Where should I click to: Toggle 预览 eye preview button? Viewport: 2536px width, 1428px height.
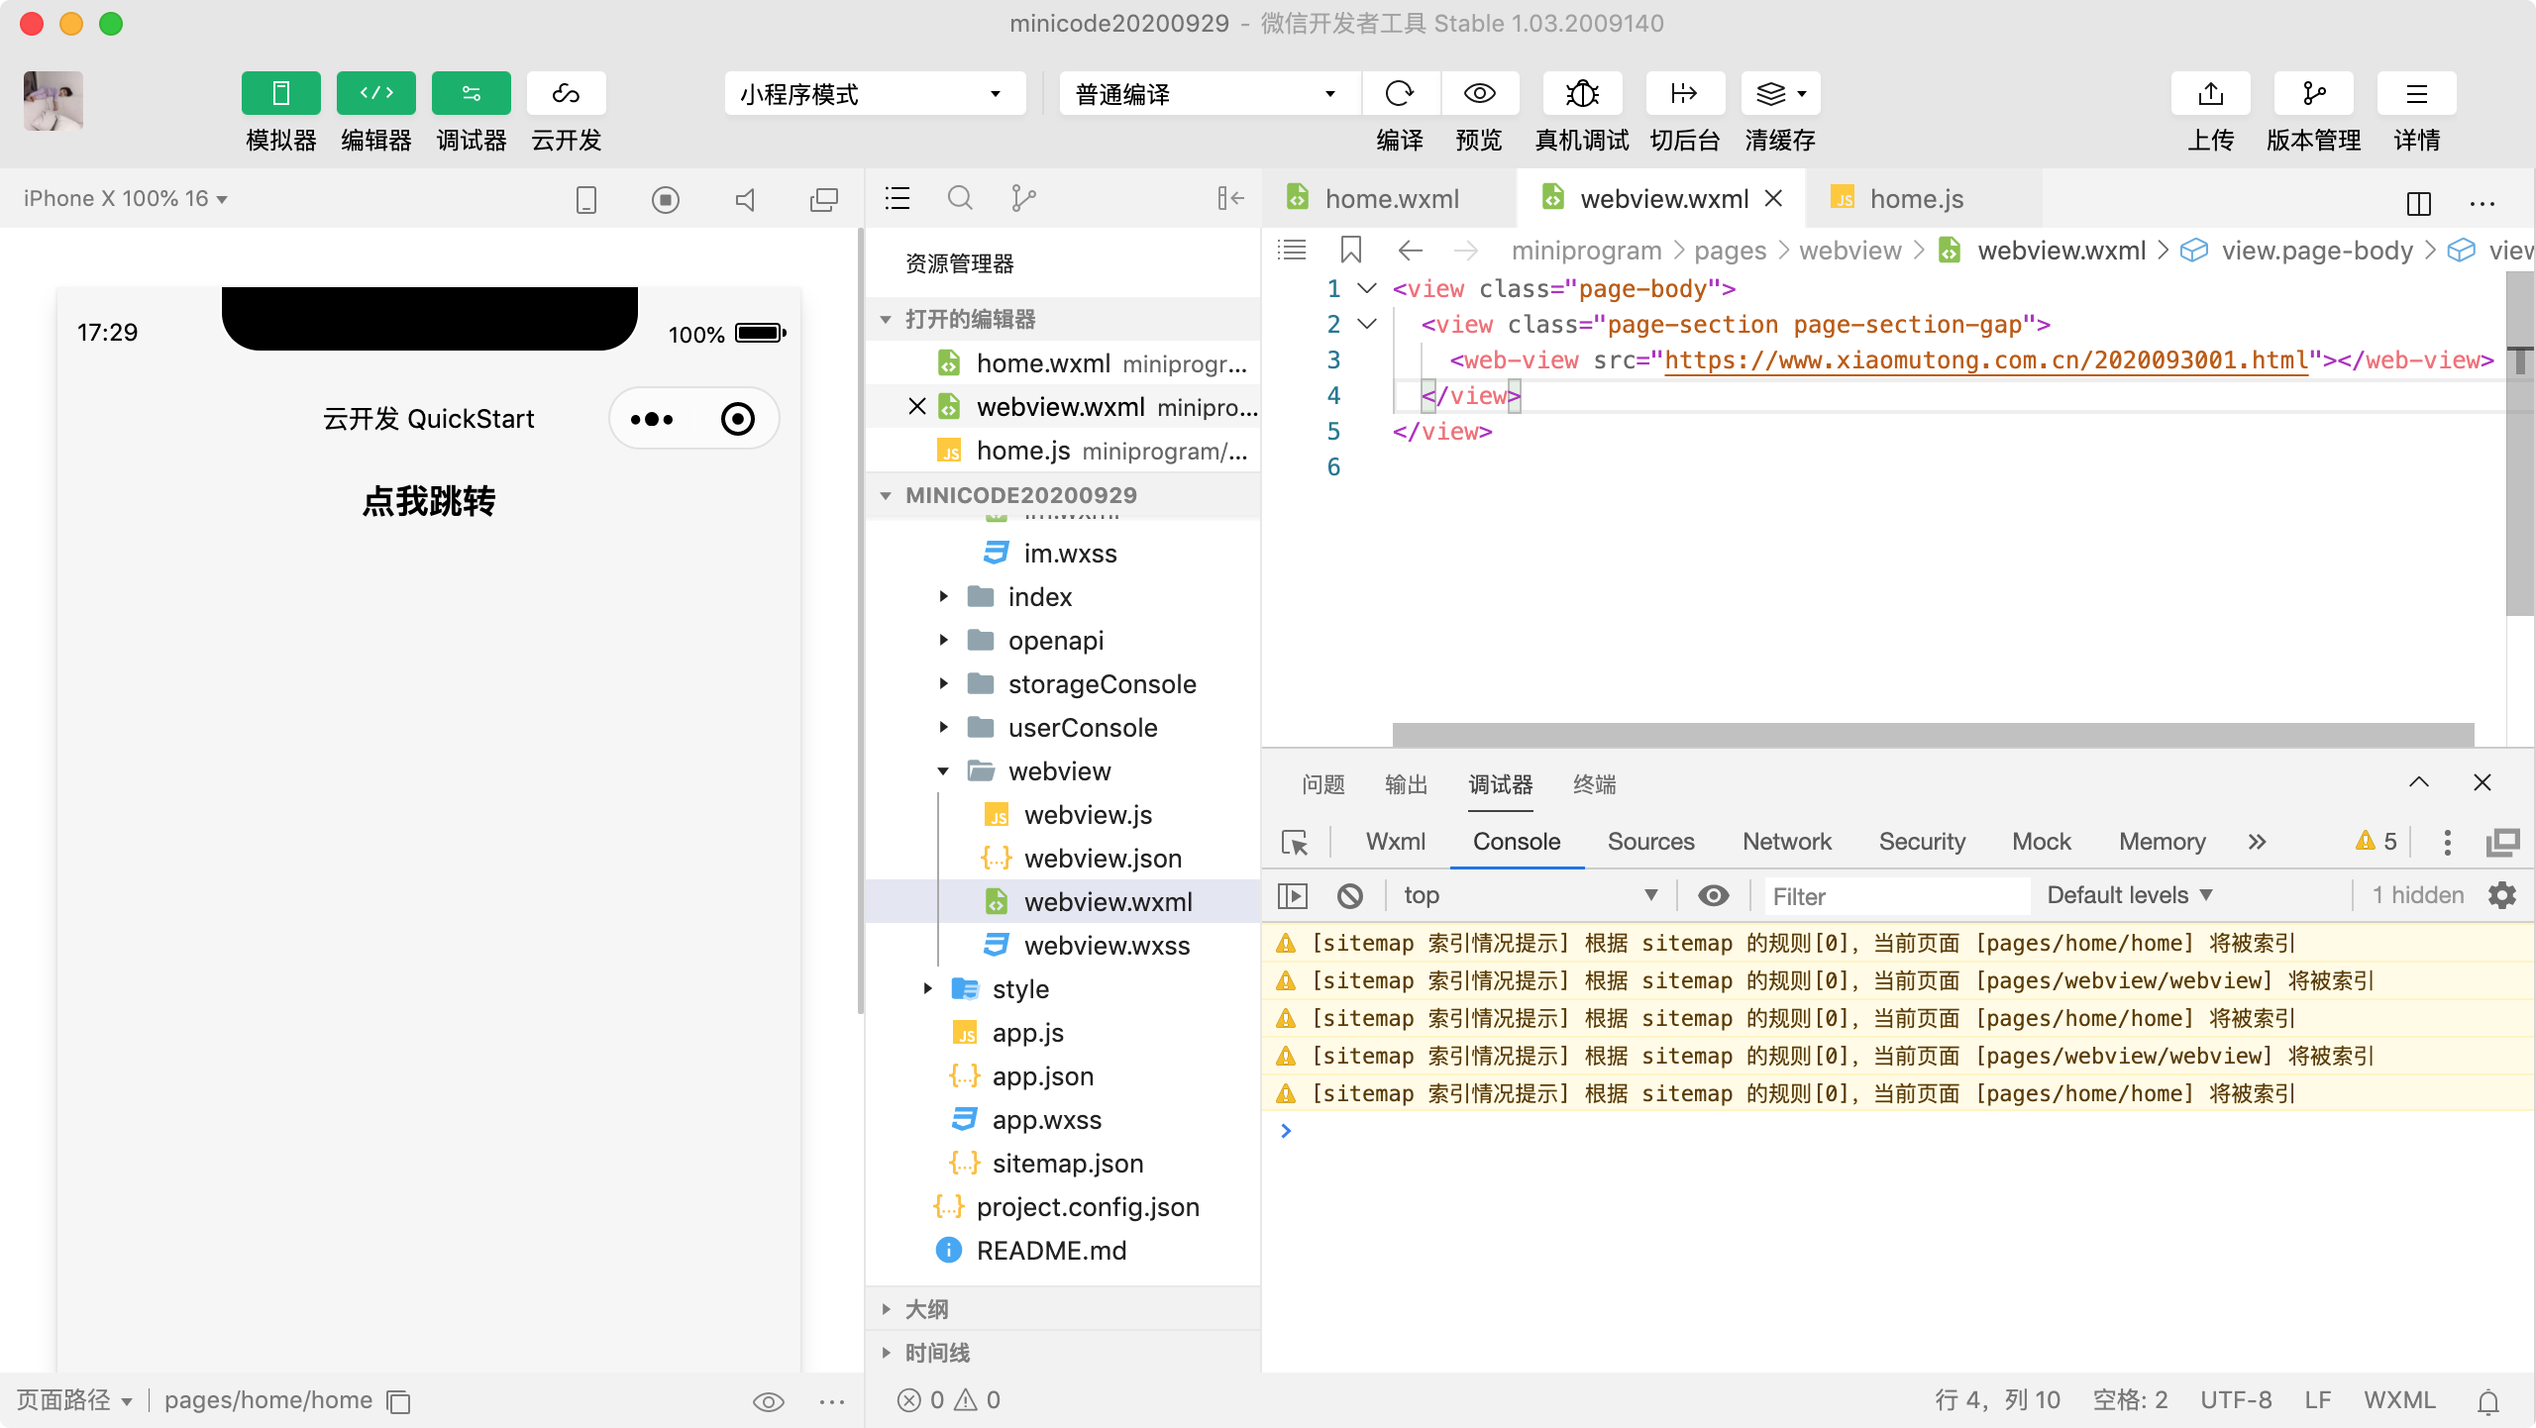tap(1479, 94)
